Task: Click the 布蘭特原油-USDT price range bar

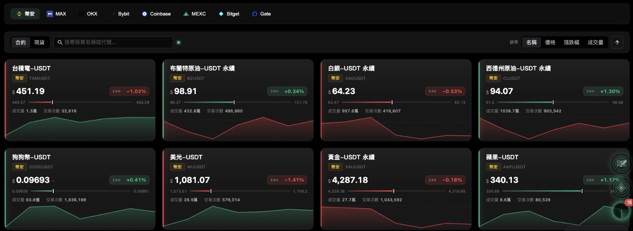Action: (237, 103)
